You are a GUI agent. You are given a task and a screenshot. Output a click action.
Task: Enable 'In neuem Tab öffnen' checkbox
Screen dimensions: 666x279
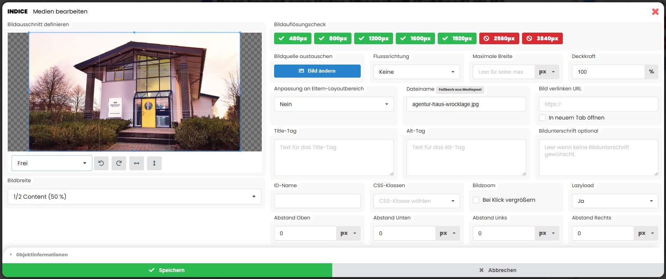542,118
